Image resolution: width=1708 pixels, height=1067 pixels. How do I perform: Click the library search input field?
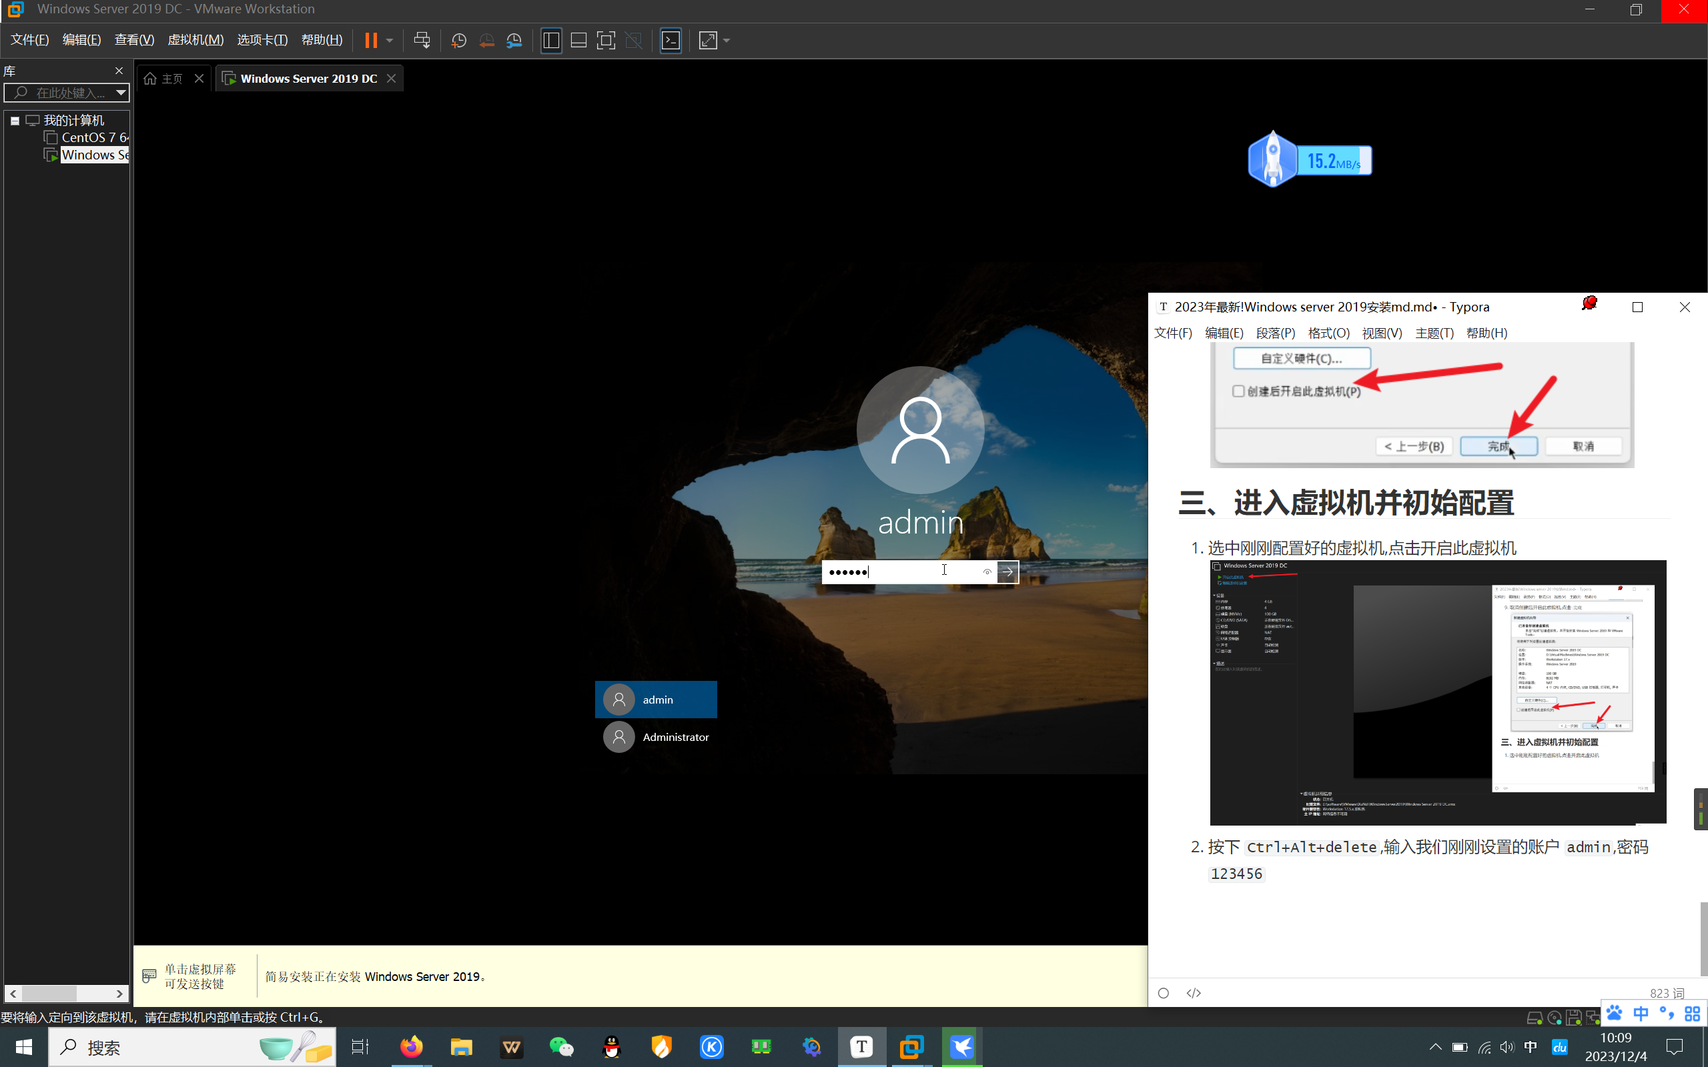tap(69, 93)
